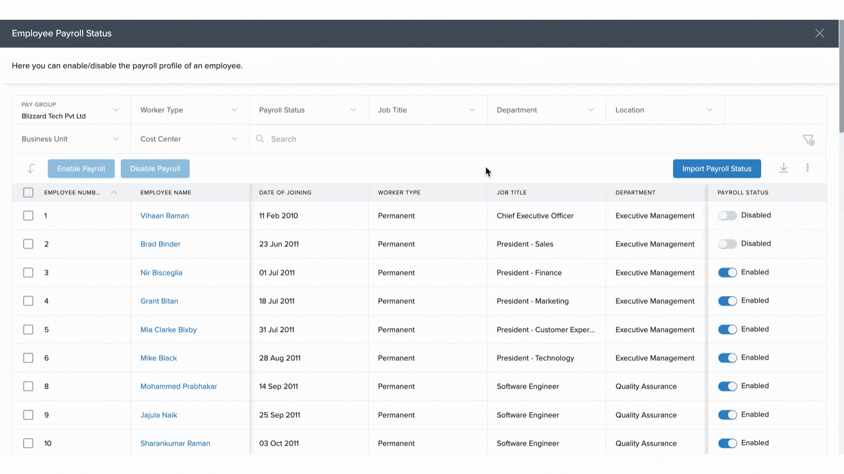Screen dimensions: 844x474
Task: Click the download icon beside Import button
Action: (x=783, y=168)
